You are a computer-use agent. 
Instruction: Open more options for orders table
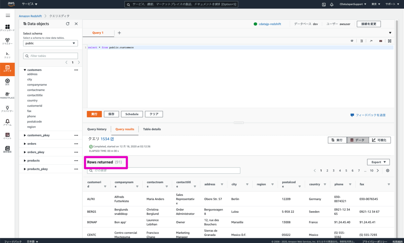click(x=76, y=144)
